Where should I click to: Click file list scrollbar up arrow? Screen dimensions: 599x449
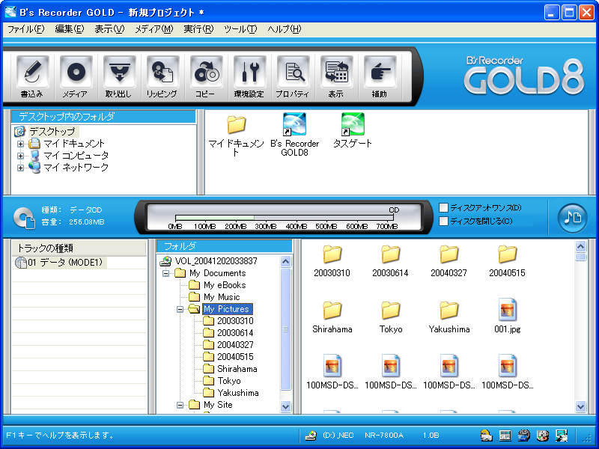point(581,247)
